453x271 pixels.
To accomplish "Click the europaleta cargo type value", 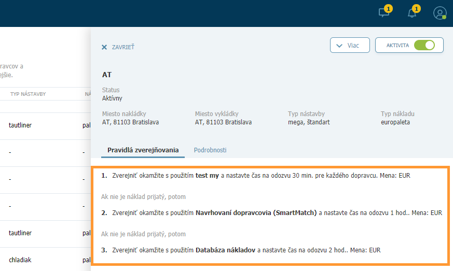I will pyautogui.click(x=395, y=122).
